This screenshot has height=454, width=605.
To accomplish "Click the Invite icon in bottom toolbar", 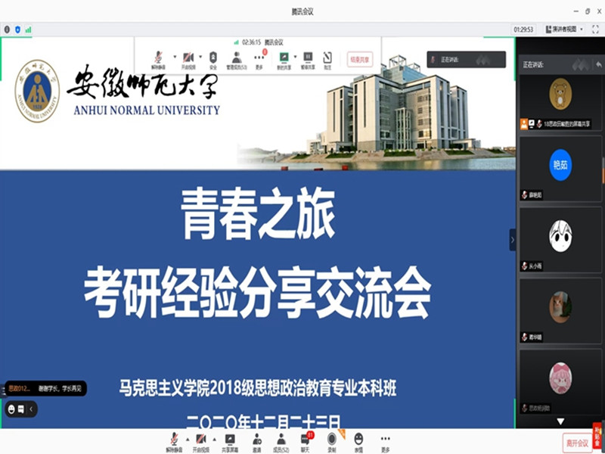I will tap(257, 440).
